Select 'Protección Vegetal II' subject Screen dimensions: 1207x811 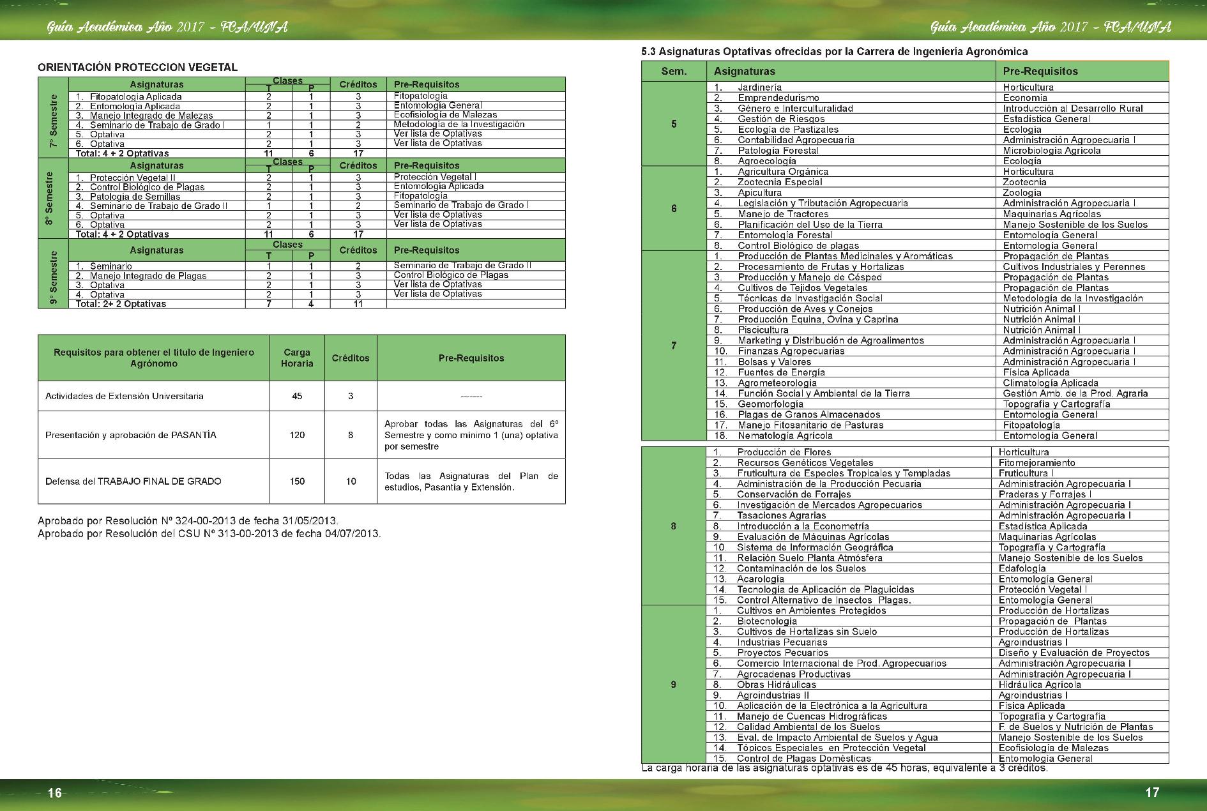(x=133, y=178)
